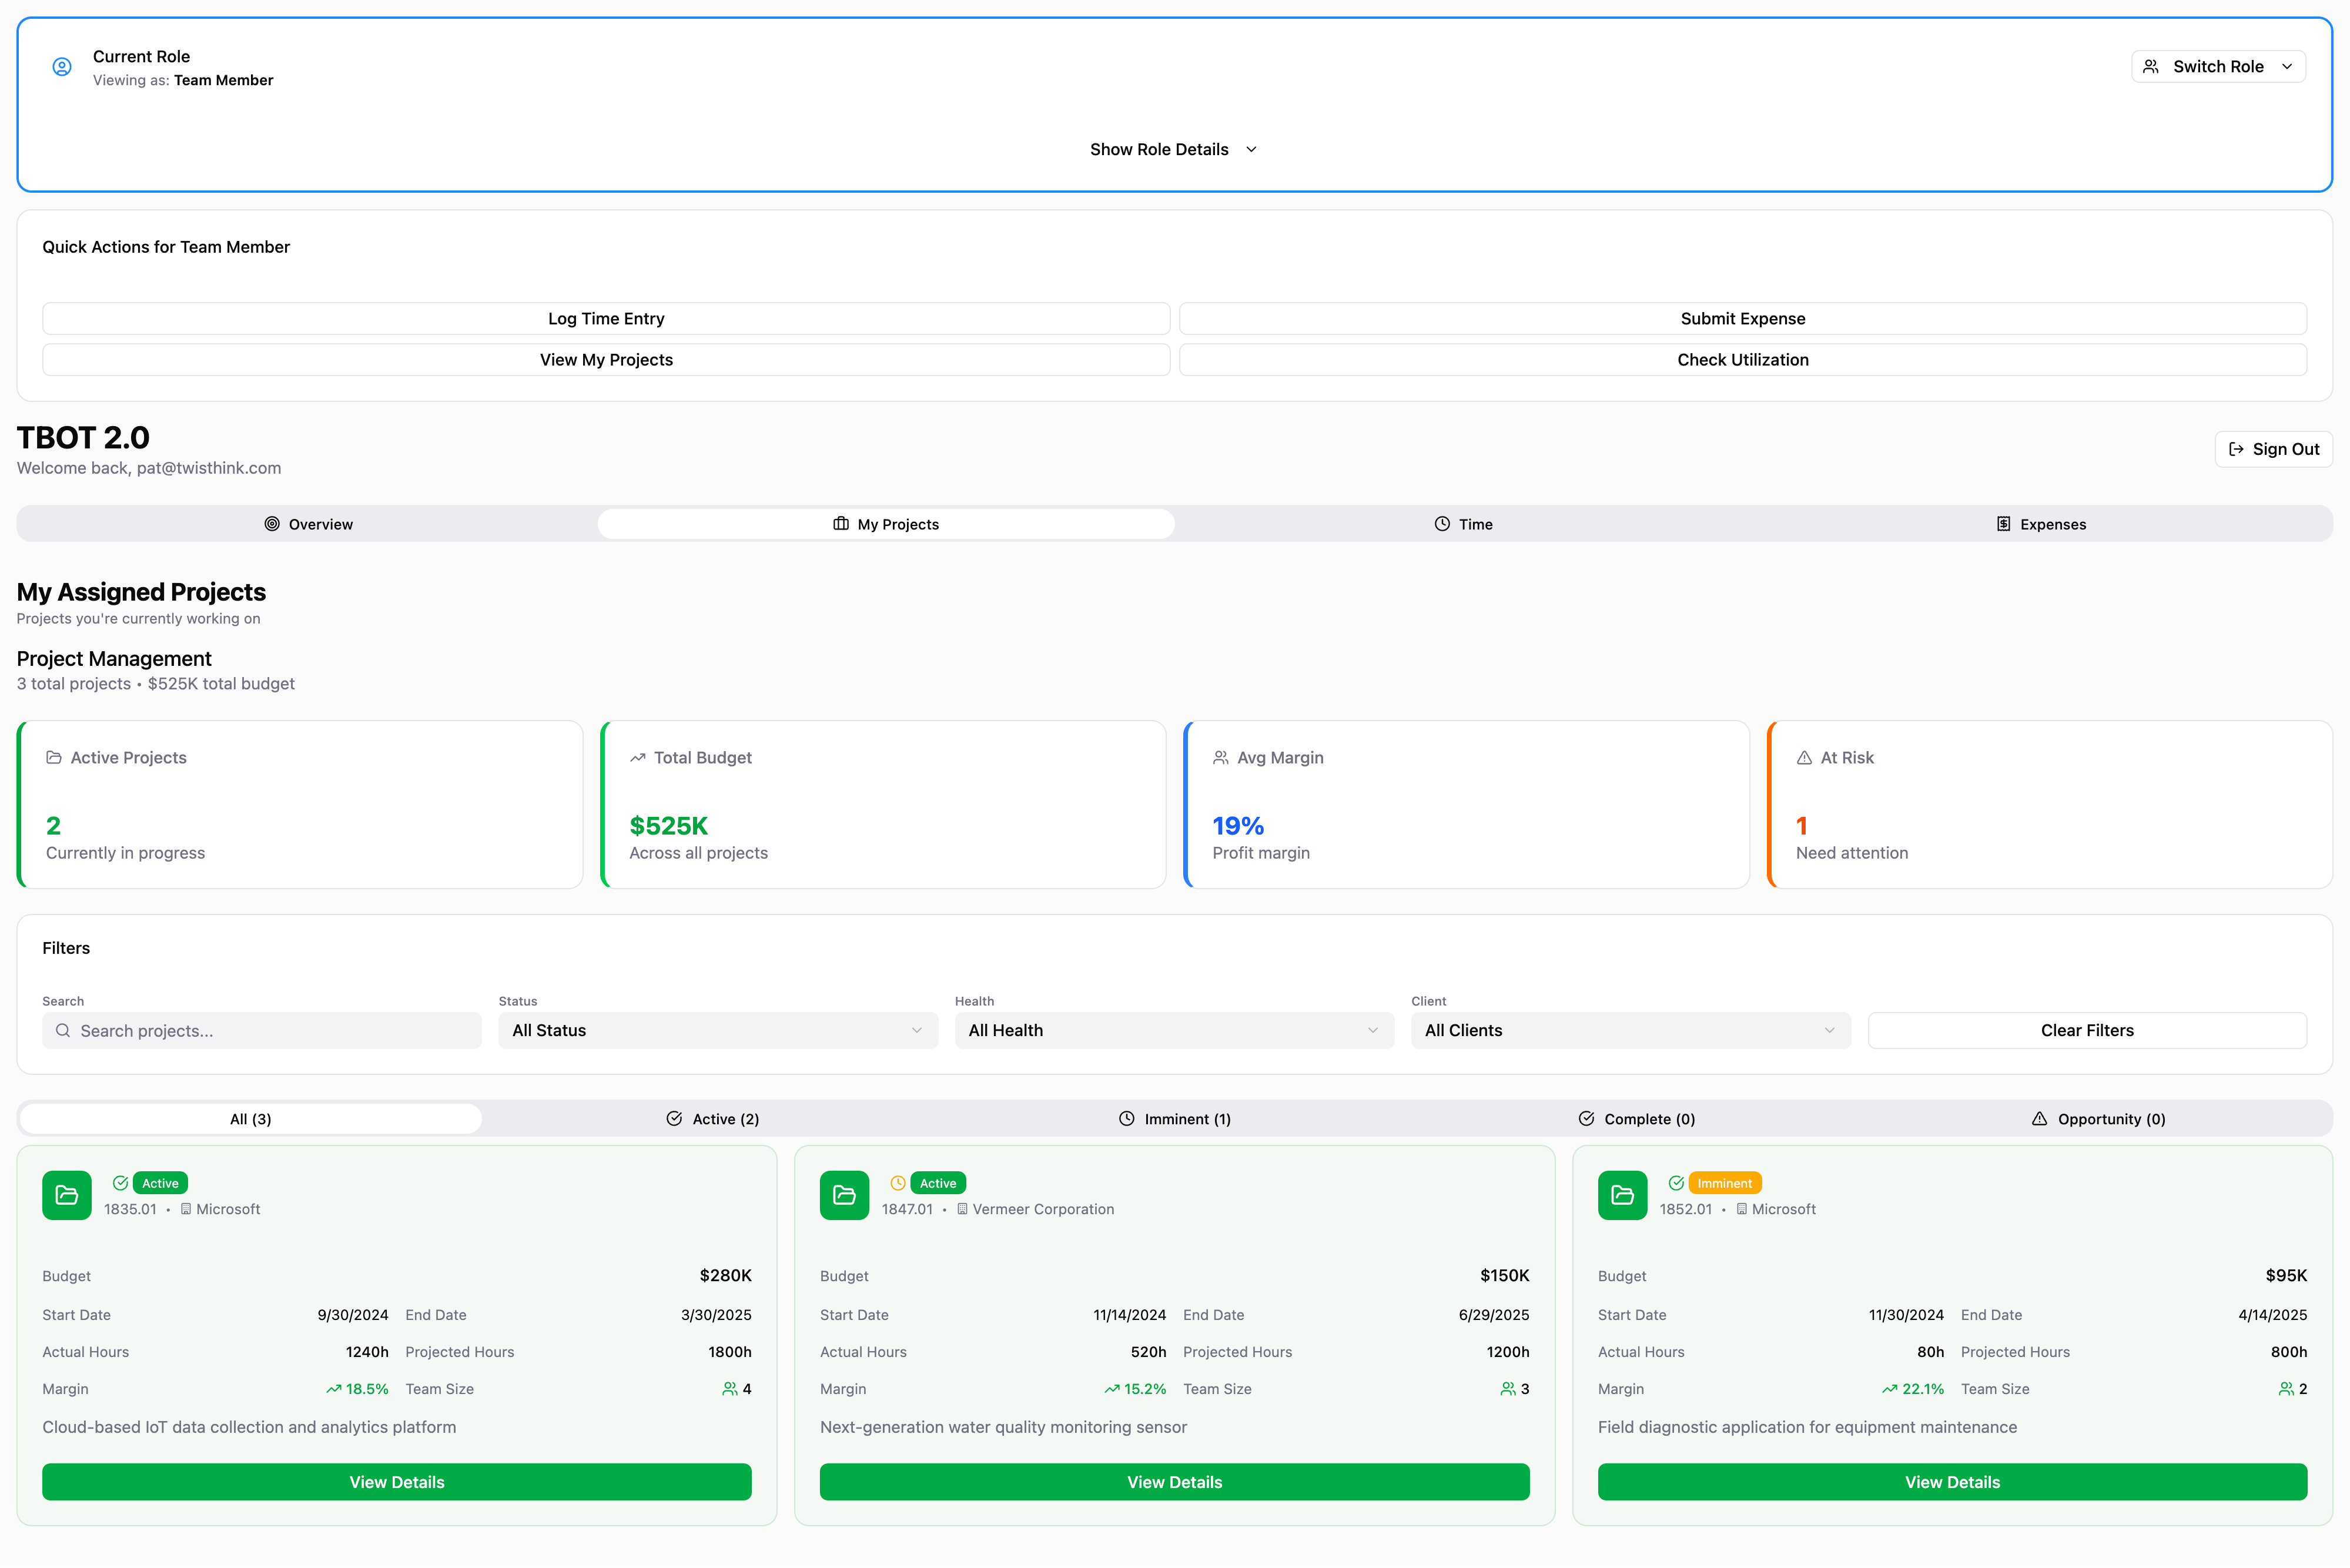Click the folder icon on Active Projects card
Screen dimensions: 2350x1568
54,758
